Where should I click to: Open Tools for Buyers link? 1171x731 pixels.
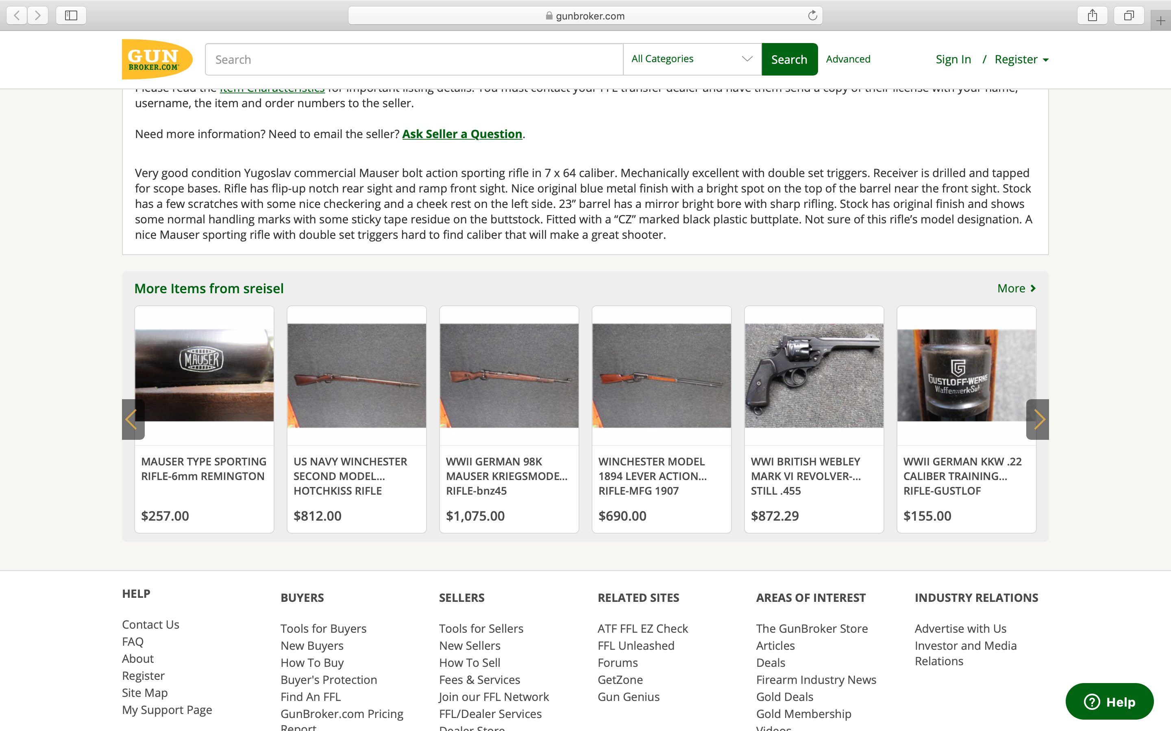323,629
